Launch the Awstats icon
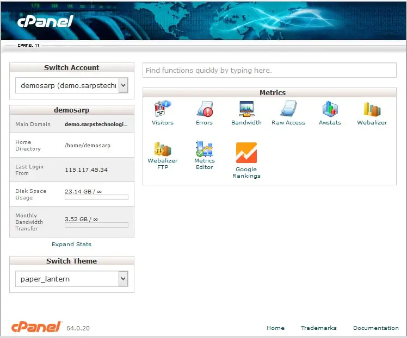 [x=330, y=109]
